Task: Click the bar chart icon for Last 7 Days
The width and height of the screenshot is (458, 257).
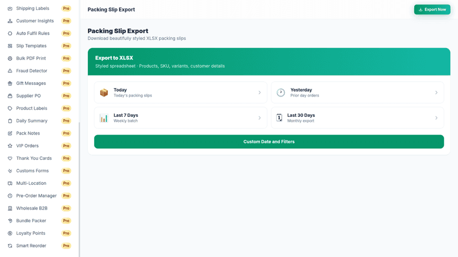Action: pos(104,118)
